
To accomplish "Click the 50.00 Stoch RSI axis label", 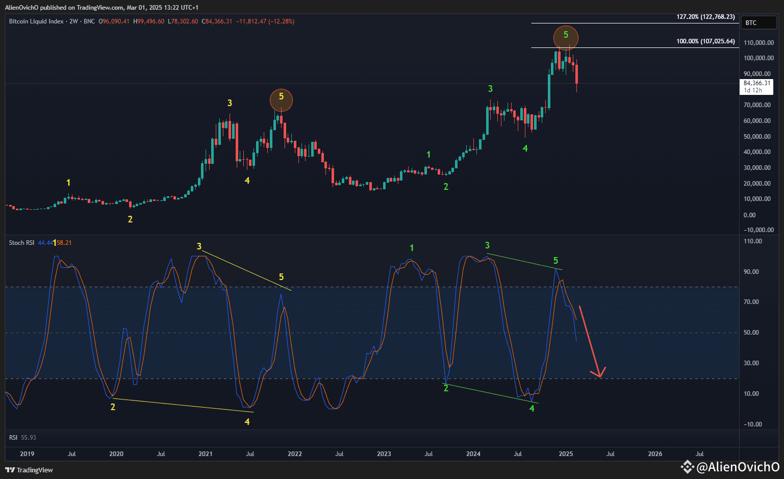I will (751, 333).
